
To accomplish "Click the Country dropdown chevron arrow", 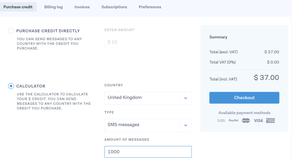I will pyautogui.click(x=186, y=98).
